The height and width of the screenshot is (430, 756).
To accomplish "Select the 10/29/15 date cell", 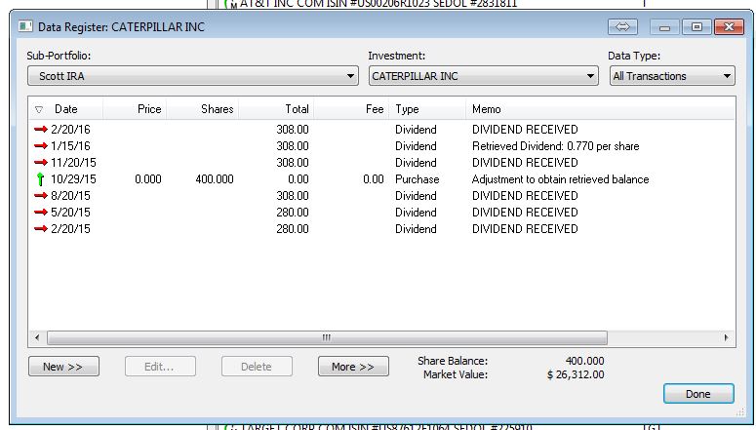I will coord(73,179).
